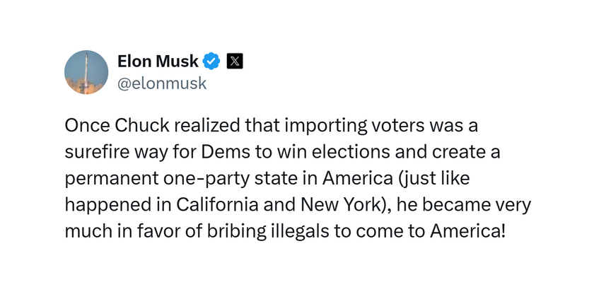Click the black X logo badge
594x292 pixels.
pos(235,61)
